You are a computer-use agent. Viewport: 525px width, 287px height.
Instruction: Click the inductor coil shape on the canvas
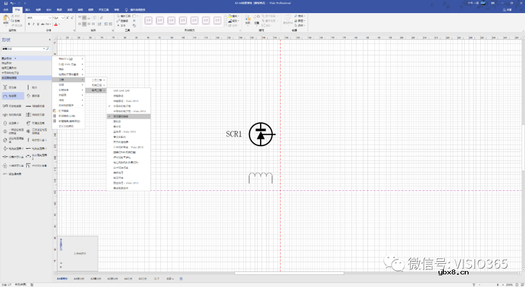[261, 178]
